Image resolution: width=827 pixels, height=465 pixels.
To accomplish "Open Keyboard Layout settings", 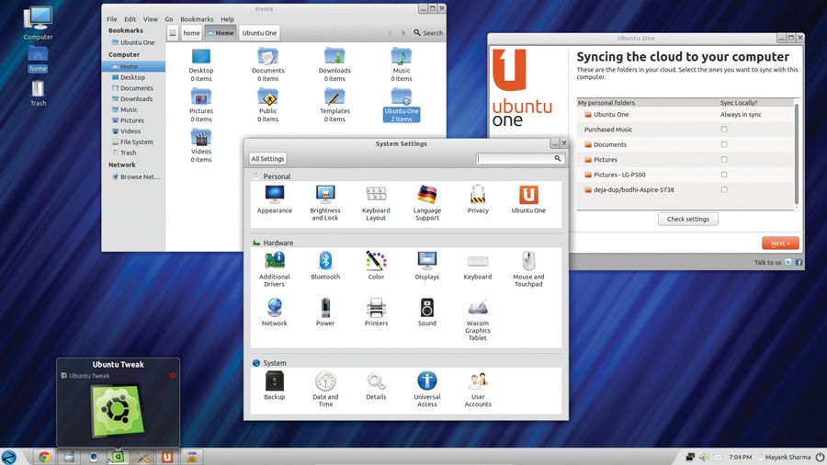I will click(x=376, y=203).
